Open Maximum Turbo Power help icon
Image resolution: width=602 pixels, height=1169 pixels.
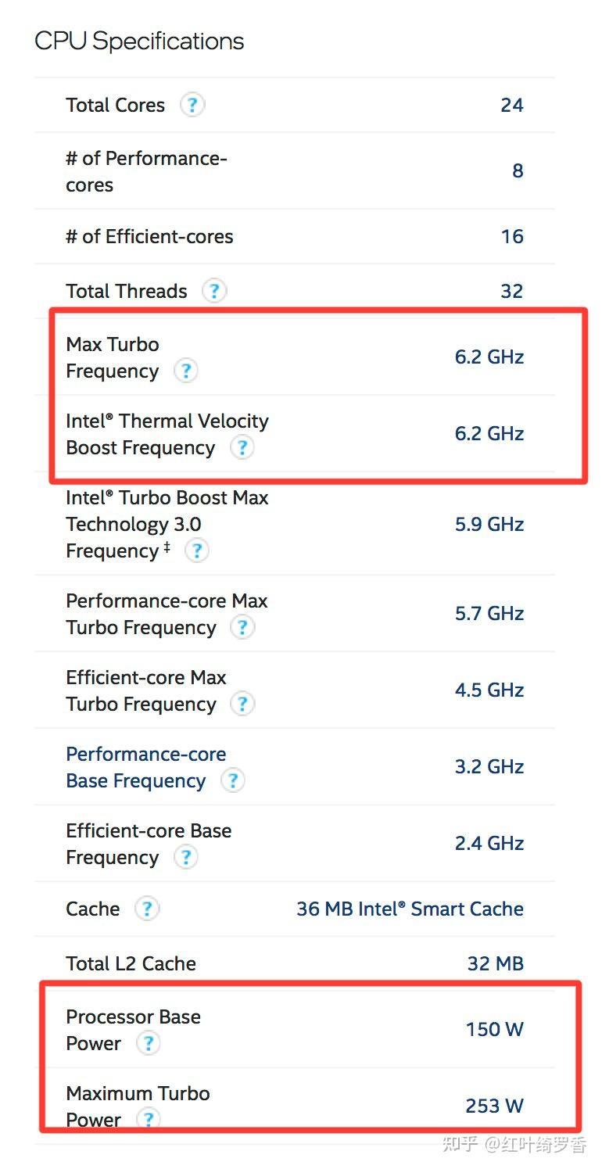coord(148,1119)
